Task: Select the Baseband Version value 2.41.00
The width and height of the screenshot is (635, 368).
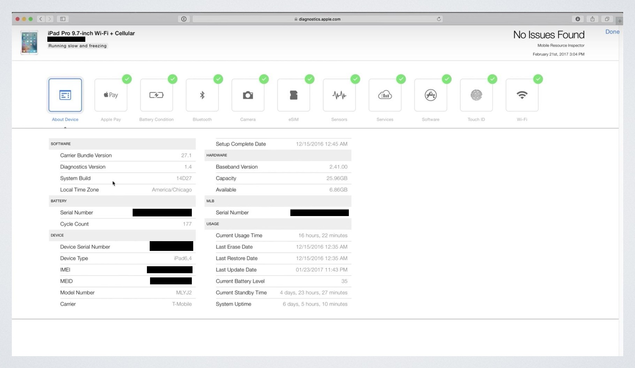Action: click(338, 167)
